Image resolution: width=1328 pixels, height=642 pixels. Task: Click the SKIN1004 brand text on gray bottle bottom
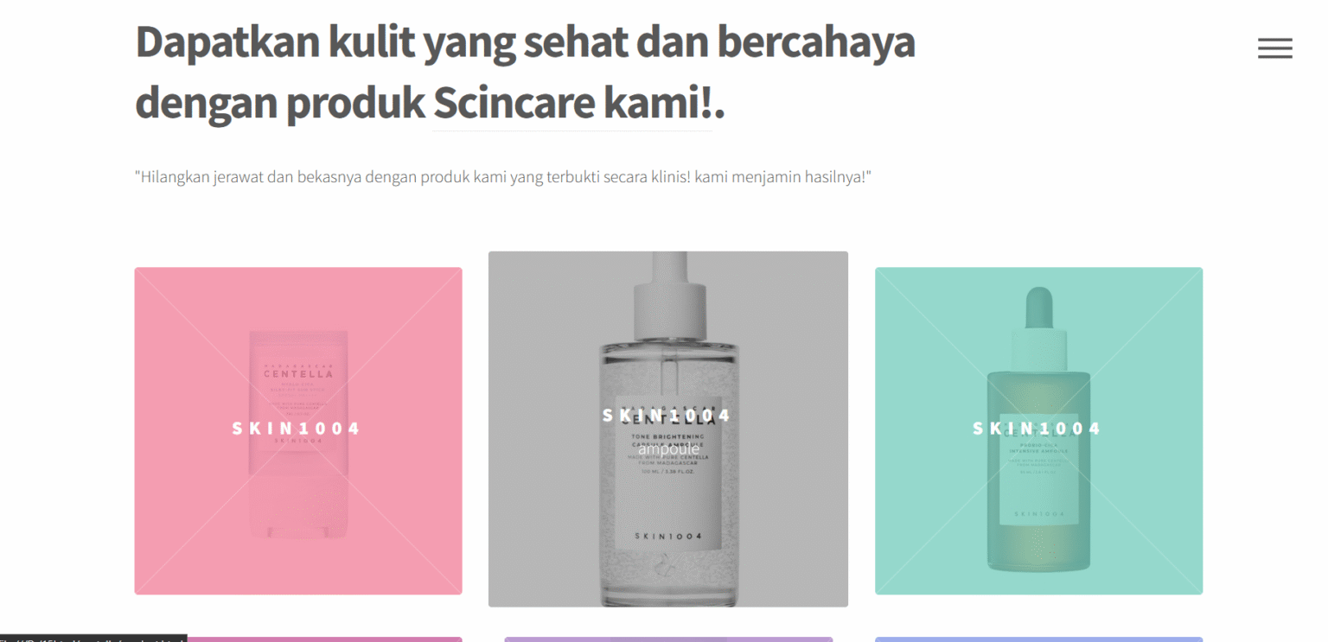pyautogui.click(x=667, y=537)
